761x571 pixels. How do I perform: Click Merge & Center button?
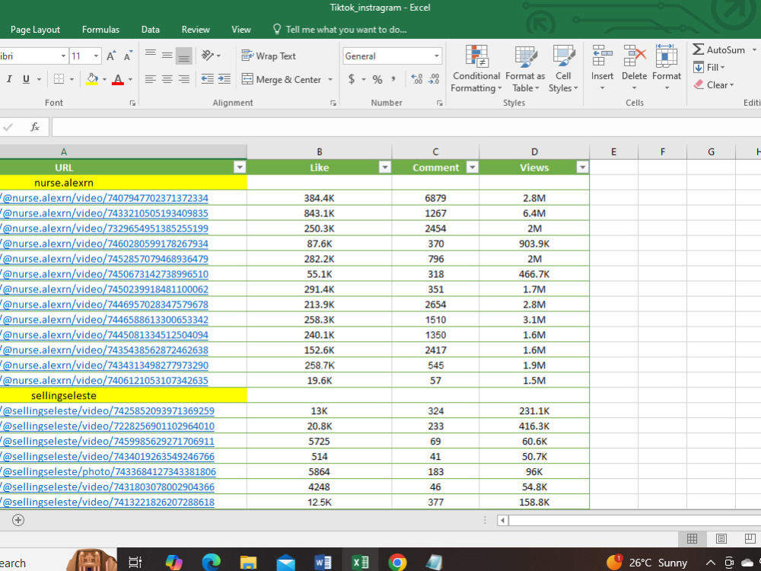(282, 79)
